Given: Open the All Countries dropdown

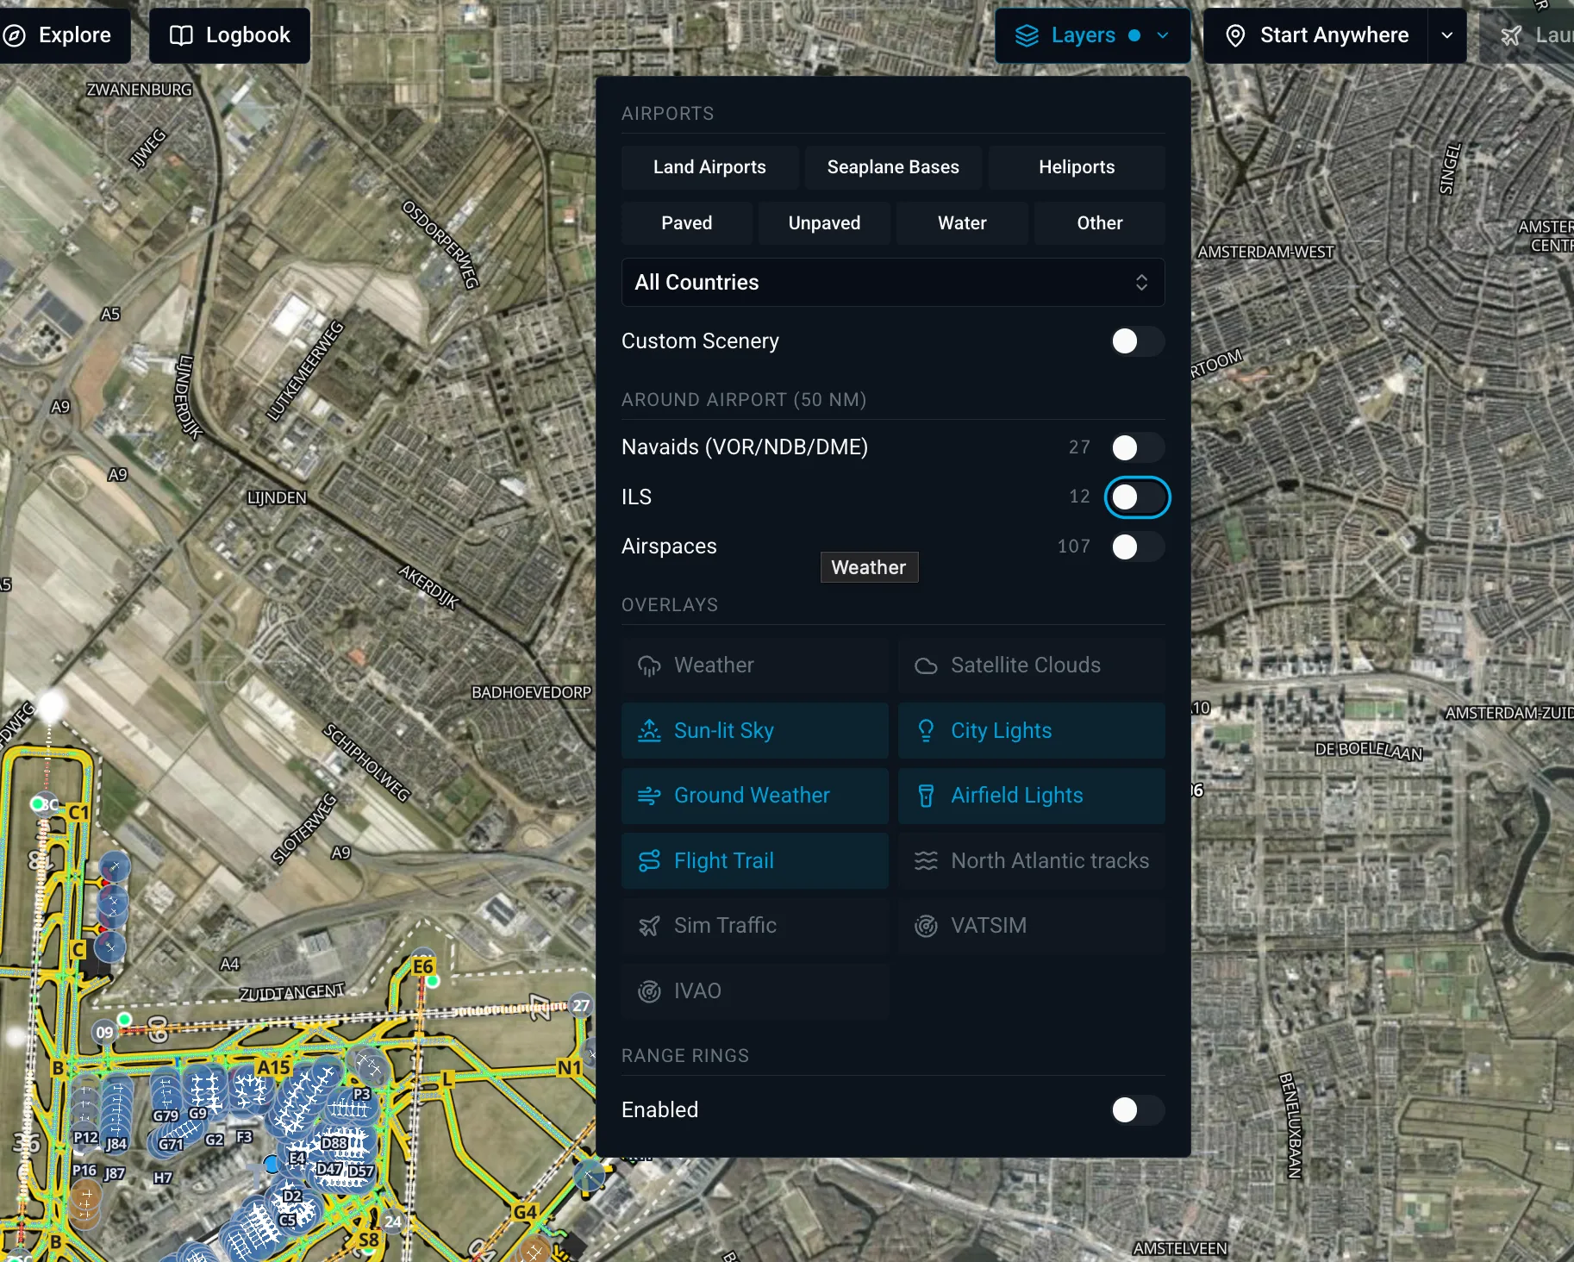Looking at the screenshot, I should click(x=893, y=283).
